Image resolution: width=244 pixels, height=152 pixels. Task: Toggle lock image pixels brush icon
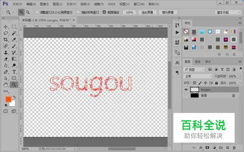point(200,83)
